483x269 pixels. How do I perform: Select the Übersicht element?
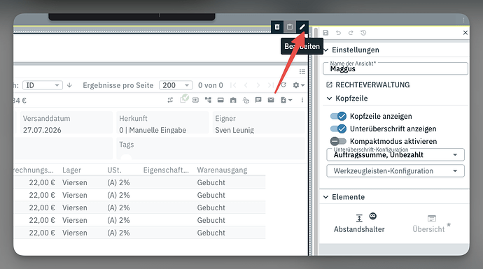tap(431, 224)
